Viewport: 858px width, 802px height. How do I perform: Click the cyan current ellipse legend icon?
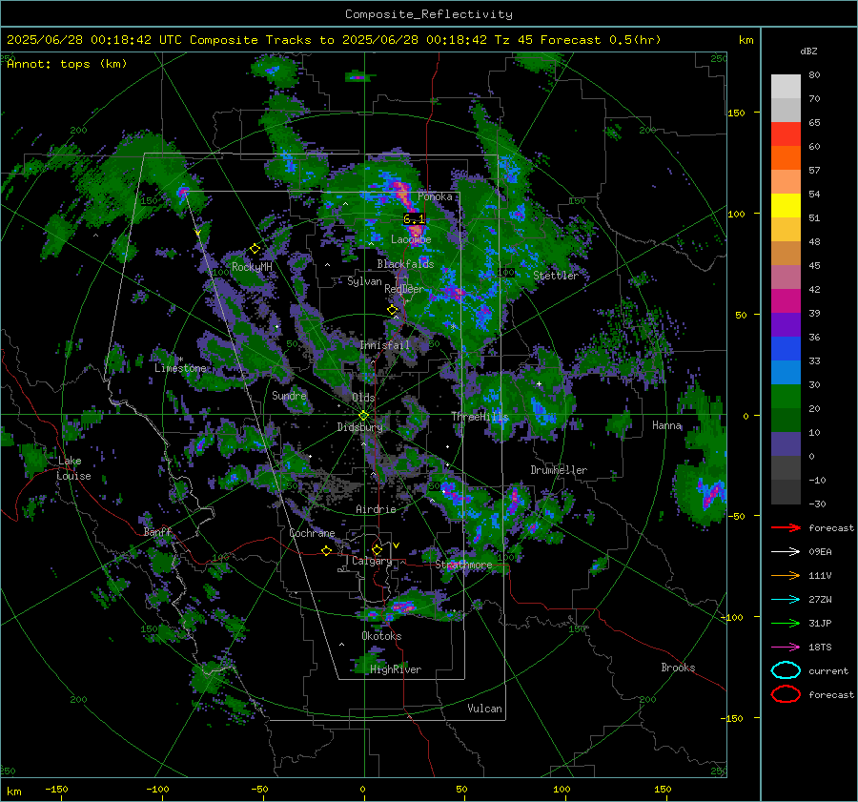786,670
